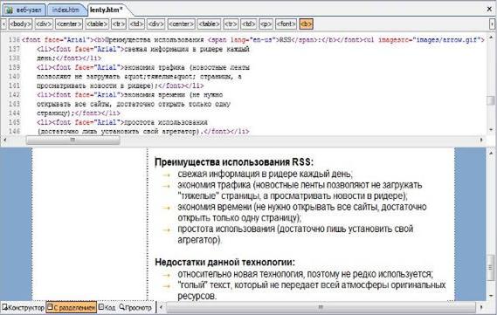The image size is (497, 315).
Task: Click code line 139 text
Action: click(143, 67)
